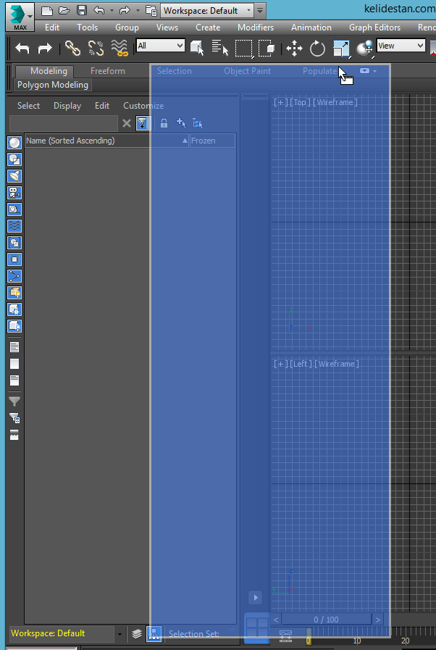Select the Move transform tool
Screen dimensions: 436x650
(294, 49)
